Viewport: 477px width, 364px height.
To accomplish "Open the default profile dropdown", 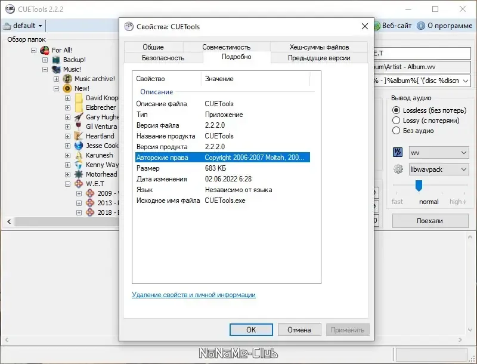I will point(40,26).
